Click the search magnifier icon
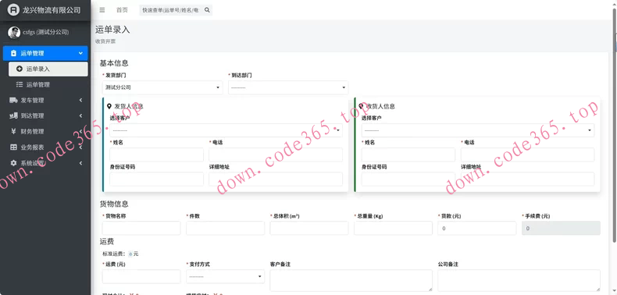This screenshot has height=295, width=617. (x=208, y=10)
